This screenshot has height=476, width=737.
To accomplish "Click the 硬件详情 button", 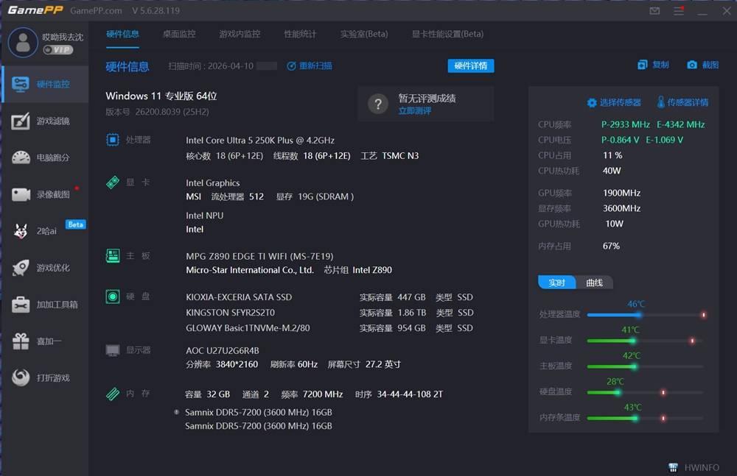I will click(470, 65).
